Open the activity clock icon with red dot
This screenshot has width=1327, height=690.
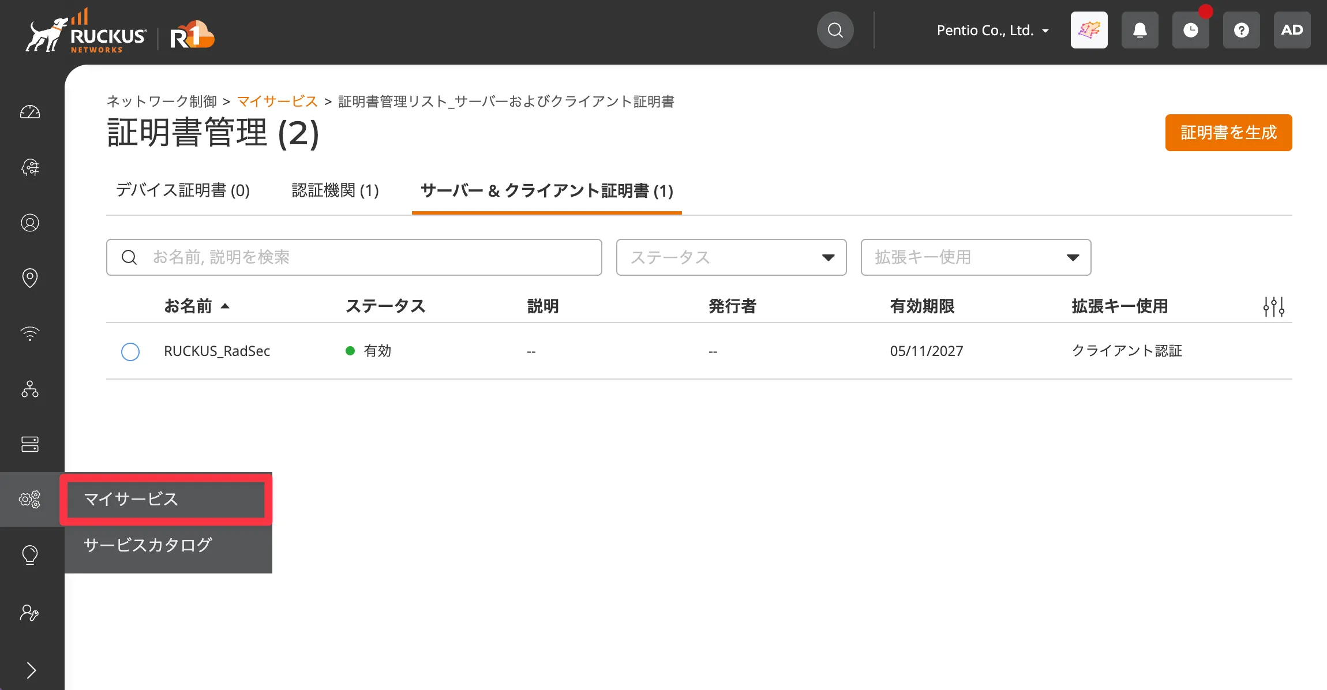[x=1191, y=30]
